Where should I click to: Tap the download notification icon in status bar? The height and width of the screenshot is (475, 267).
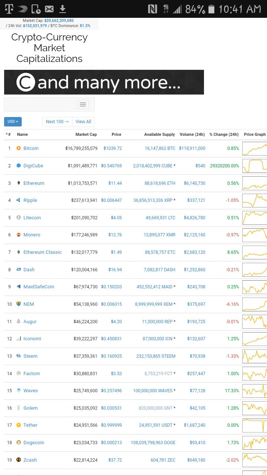point(63,9)
